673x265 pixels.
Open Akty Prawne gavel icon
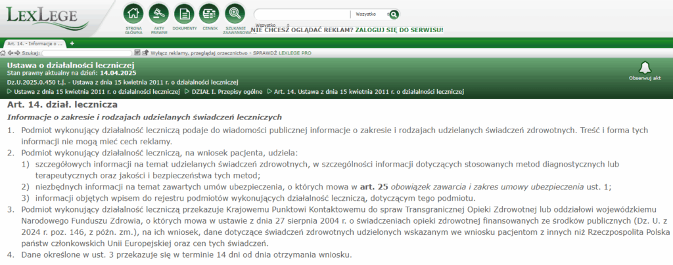(x=158, y=13)
